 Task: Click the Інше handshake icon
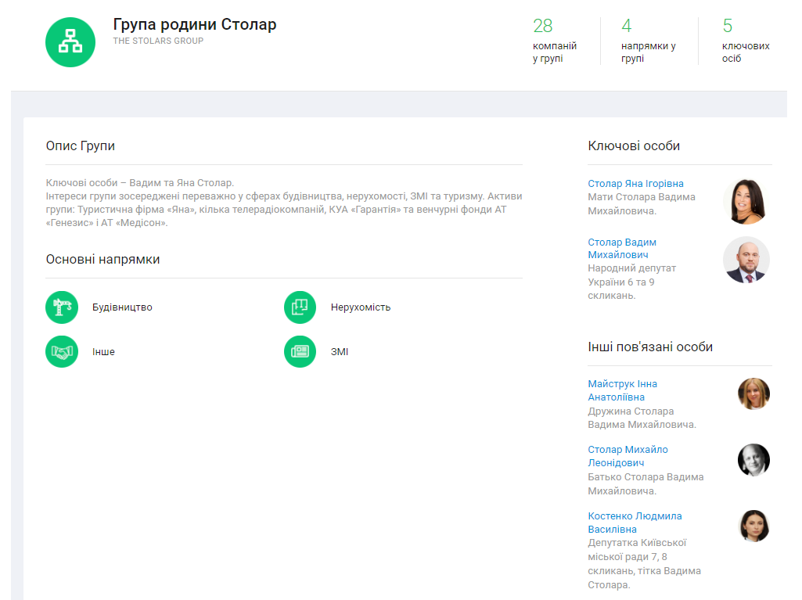[x=63, y=351]
